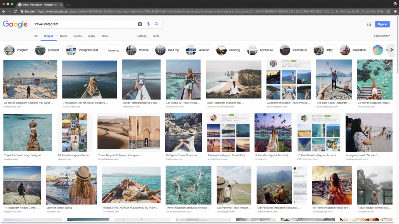This screenshot has height=224, width=399.
Task: Open 10 Typical Travel Snaps image
Action: pos(184,133)
